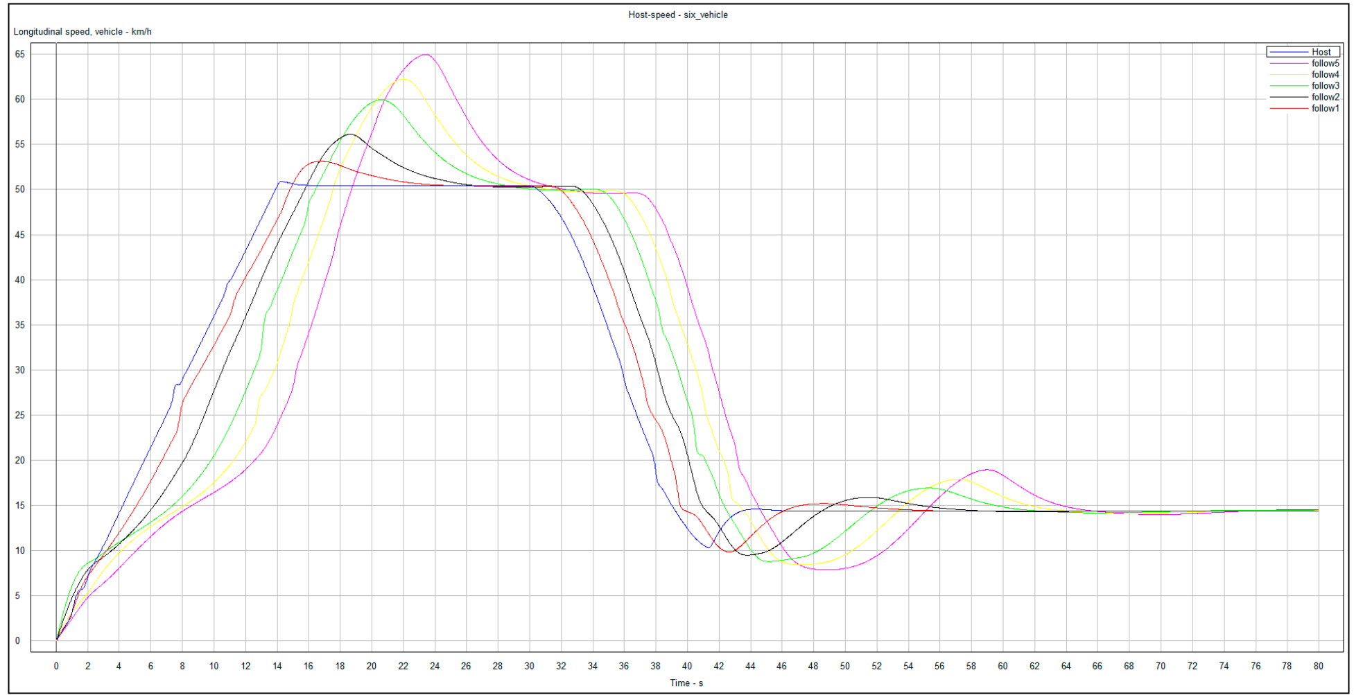Click the Longitudinal speed y-axis label
1354x695 pixels.
[x=83, y=32]
